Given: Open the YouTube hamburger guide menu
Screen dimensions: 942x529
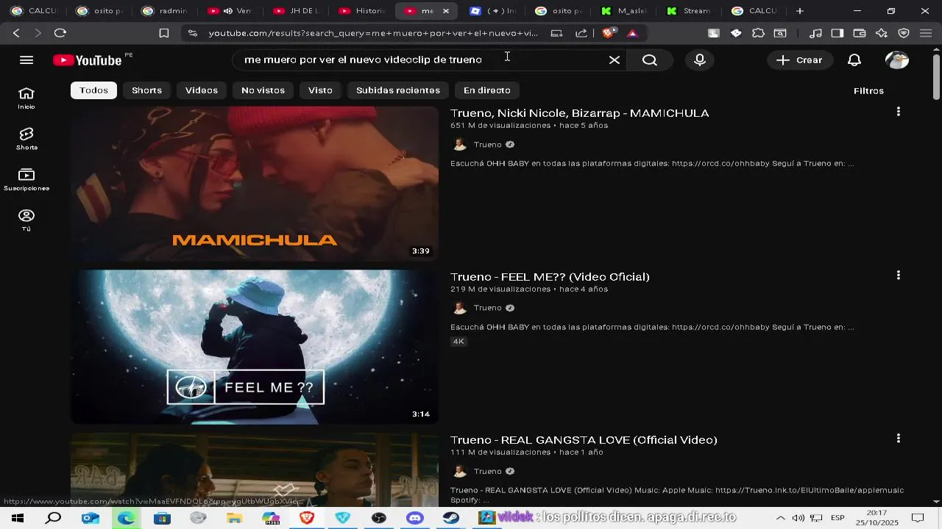Looking at the screenshot, I should point(26,60).
